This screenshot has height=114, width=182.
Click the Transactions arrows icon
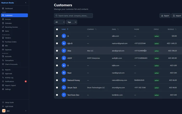click(x=3, y=60)
